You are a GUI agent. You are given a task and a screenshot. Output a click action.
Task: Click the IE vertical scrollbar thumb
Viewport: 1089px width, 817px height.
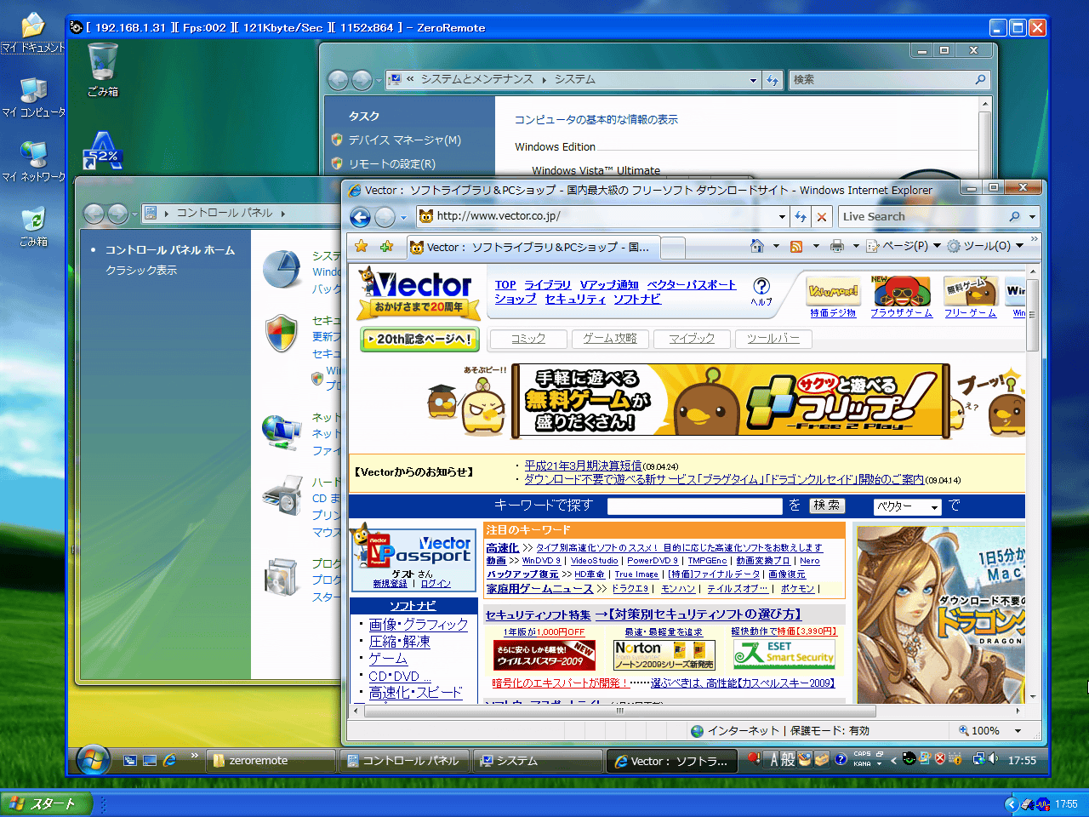[x=1033, y=315]
